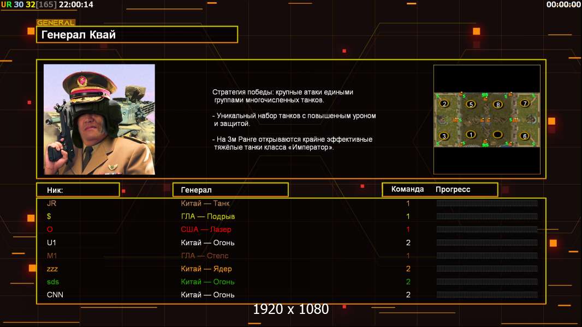Click the dimmed player nick M1
Viewport: 582px width, 327px height.
click(x=52, y=256)
